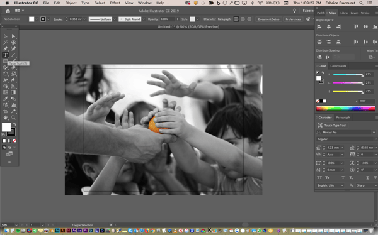Screen dimensions: 378x235
Task: Switch to the Color Guide tab
Action: [x=338, y=66]
